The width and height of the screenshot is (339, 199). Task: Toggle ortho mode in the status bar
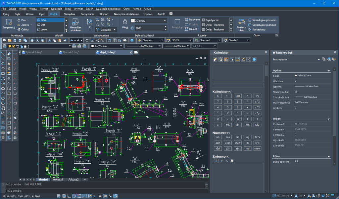click(x=70, y=196)
